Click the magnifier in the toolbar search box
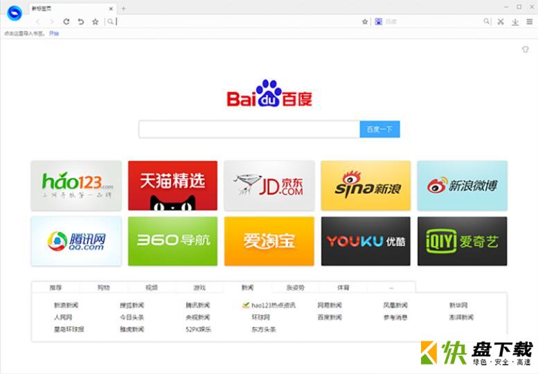538x374 pixels. (487, 21)
